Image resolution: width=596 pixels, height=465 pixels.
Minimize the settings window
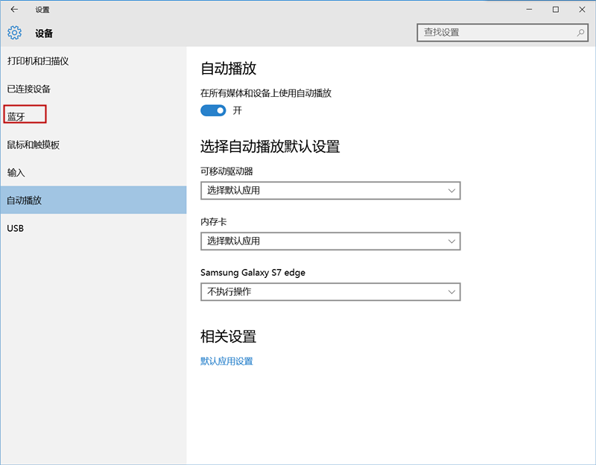[x=529, y=10]
